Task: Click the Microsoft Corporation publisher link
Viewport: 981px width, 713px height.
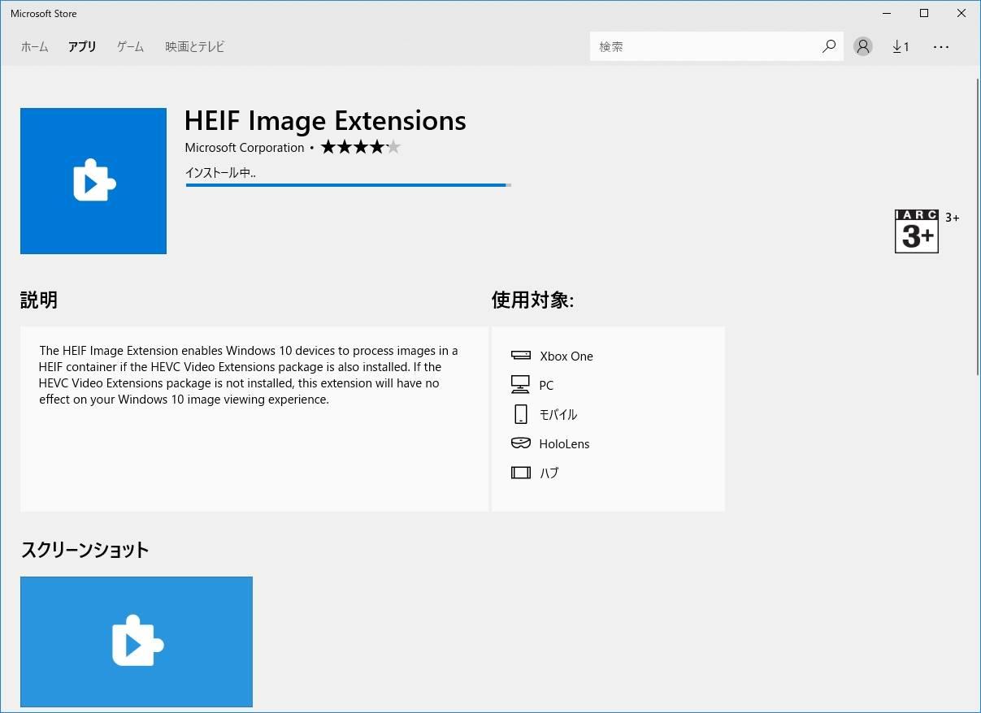Action: [x=244, y=148]
